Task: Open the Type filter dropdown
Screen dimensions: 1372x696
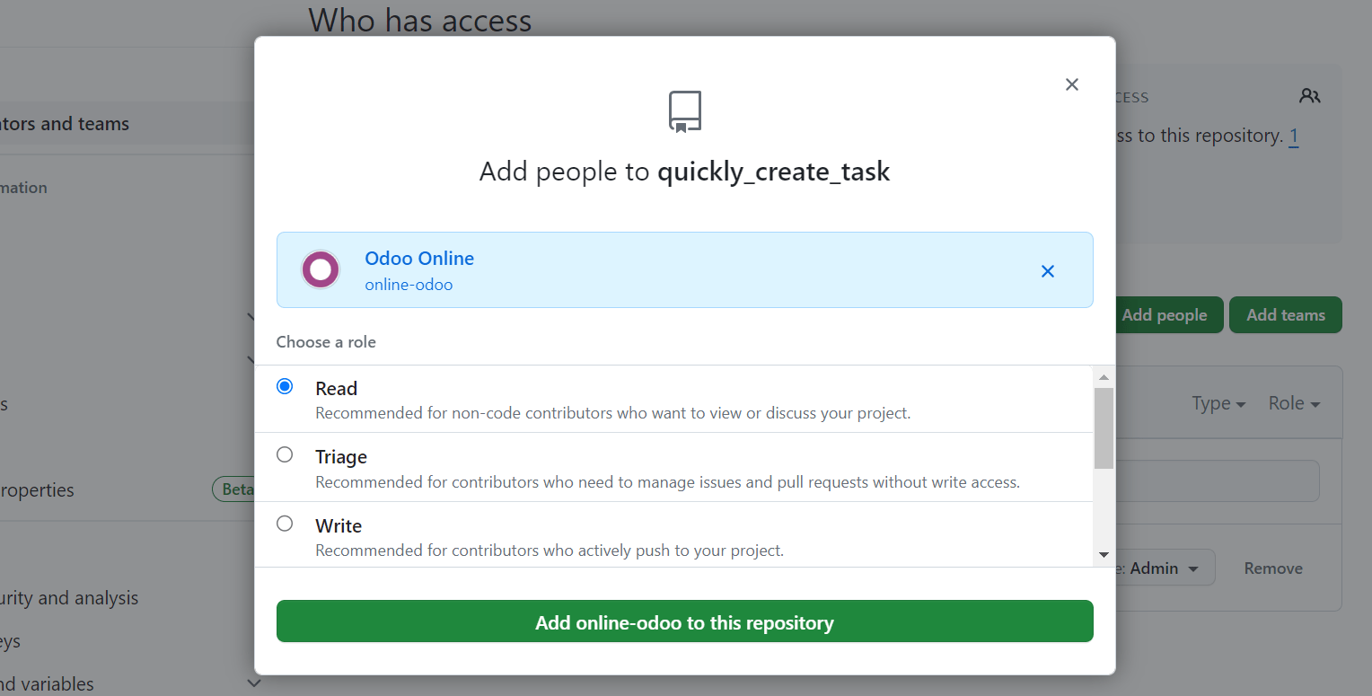Action: 1218,404
